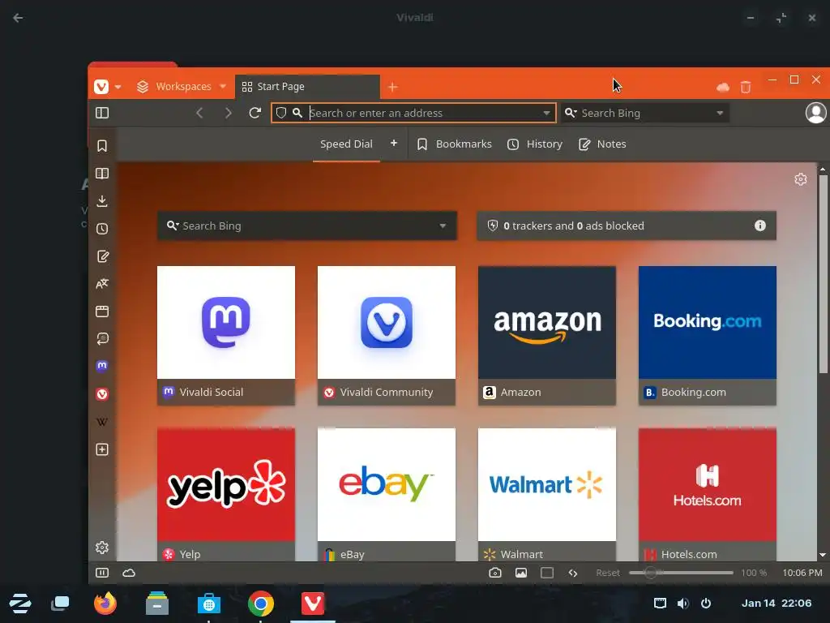Image resolution: width=830 pixels, height=623 pixels.
Task: Change search engine in toolbar search
Action: (x=571, y=113)
